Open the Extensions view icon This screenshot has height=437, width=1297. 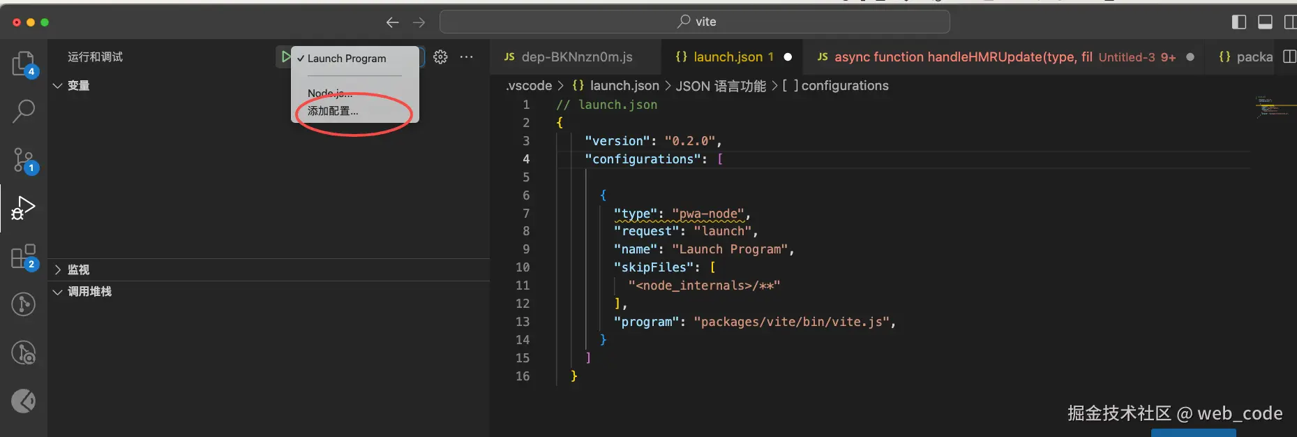point(24,257)
